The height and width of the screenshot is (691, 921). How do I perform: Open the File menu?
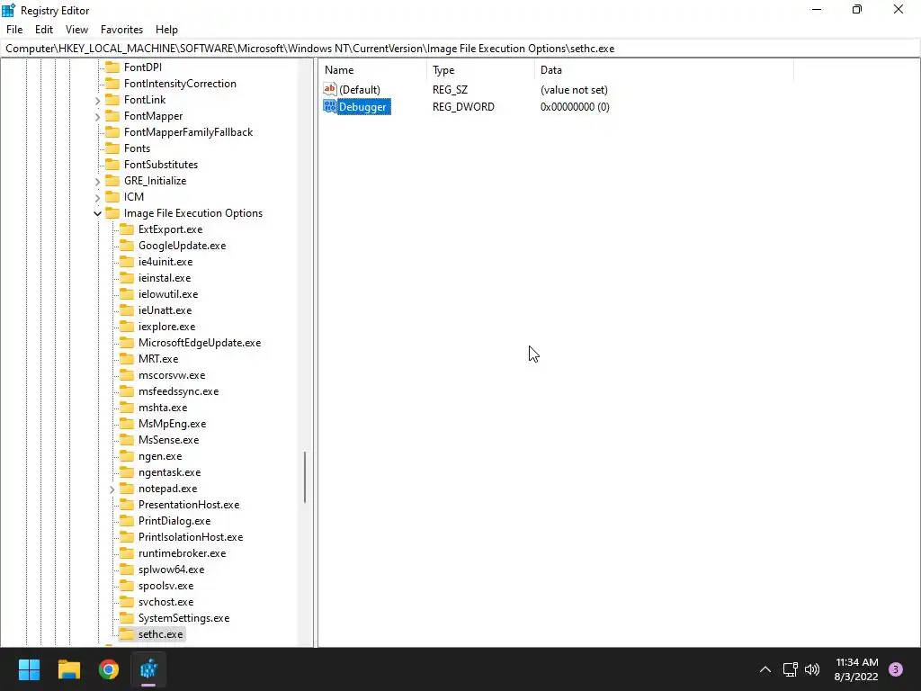(x=14, y=30)
